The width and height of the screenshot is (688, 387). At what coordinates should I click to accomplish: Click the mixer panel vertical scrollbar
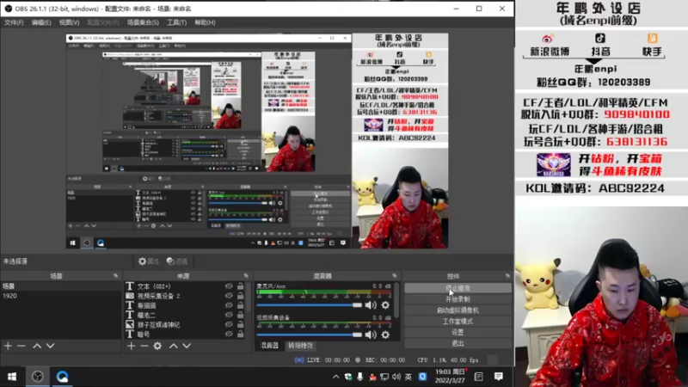point(396,300)
